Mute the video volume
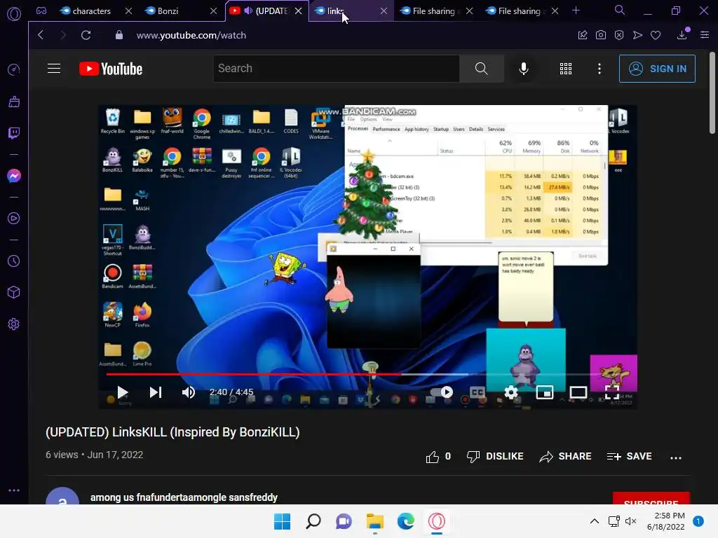This screenshot has height=538, width=718. [x=189, y=392]
